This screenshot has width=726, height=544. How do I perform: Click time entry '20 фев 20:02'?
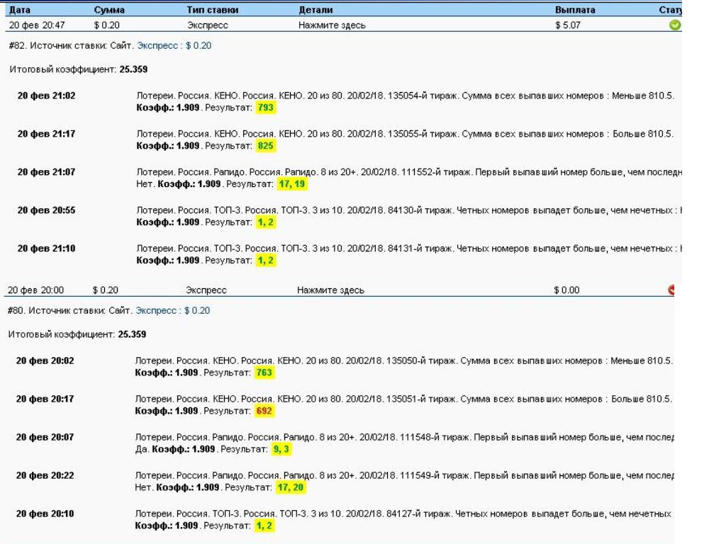point(45,361)
